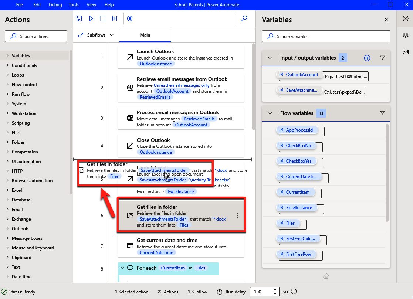Filter flow variables funnel icon
Image resolution: width=413 pixels, height=299 pixels.
pos(382,113)
